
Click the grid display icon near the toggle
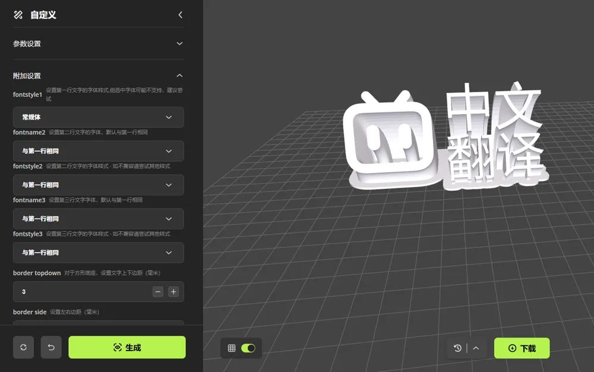click(231, 348)
